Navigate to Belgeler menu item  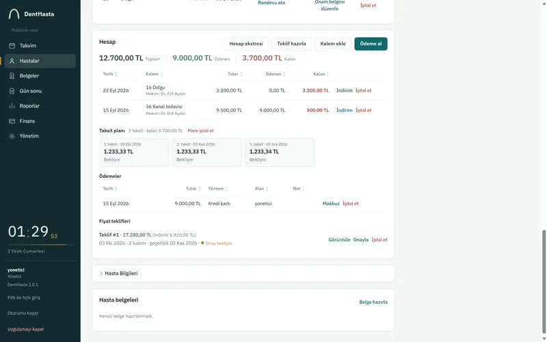[40, 76]
